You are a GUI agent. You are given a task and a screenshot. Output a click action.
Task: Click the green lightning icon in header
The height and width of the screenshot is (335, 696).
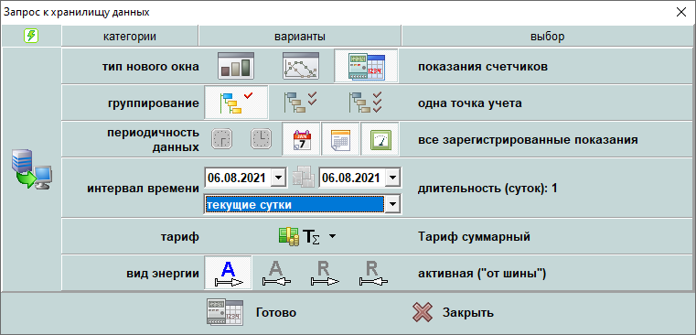point(31,36)
